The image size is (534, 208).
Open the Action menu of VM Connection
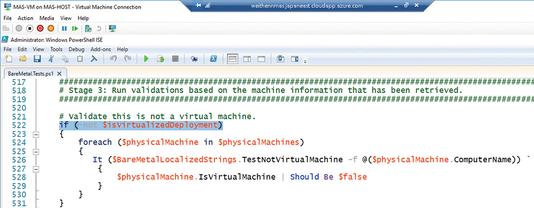pyautogui.click(x=26, y=18)
